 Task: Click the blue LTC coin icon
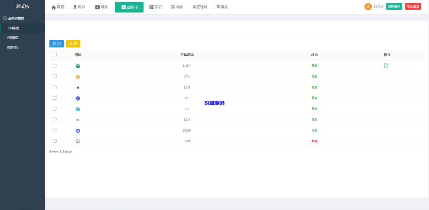pyautogui.click(x=78, y=99)
